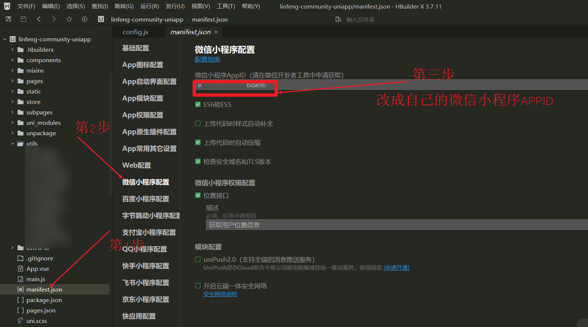588x327 pixels.
Task: Open the 配置指南 link
Action: (207, 59)
